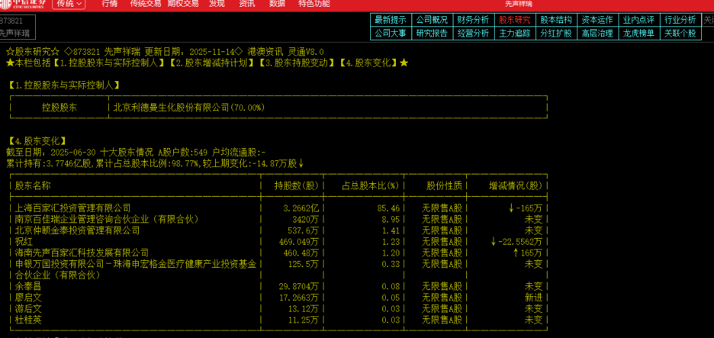Click shareholder 杜桂英
The width and height of the screenshot is (714, 338).
tap(28, 320)
